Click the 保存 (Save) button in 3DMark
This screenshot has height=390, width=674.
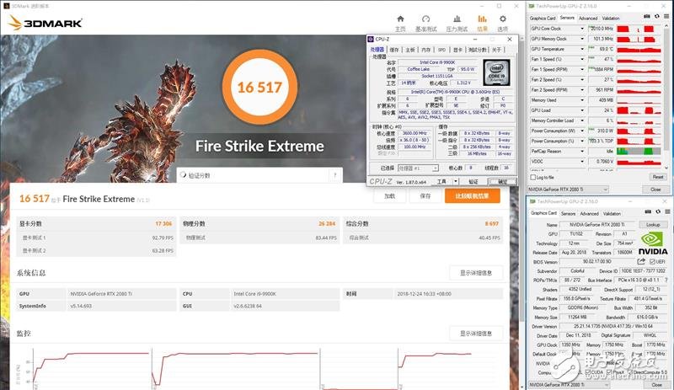pyautogui.click(x=425, y=196)
